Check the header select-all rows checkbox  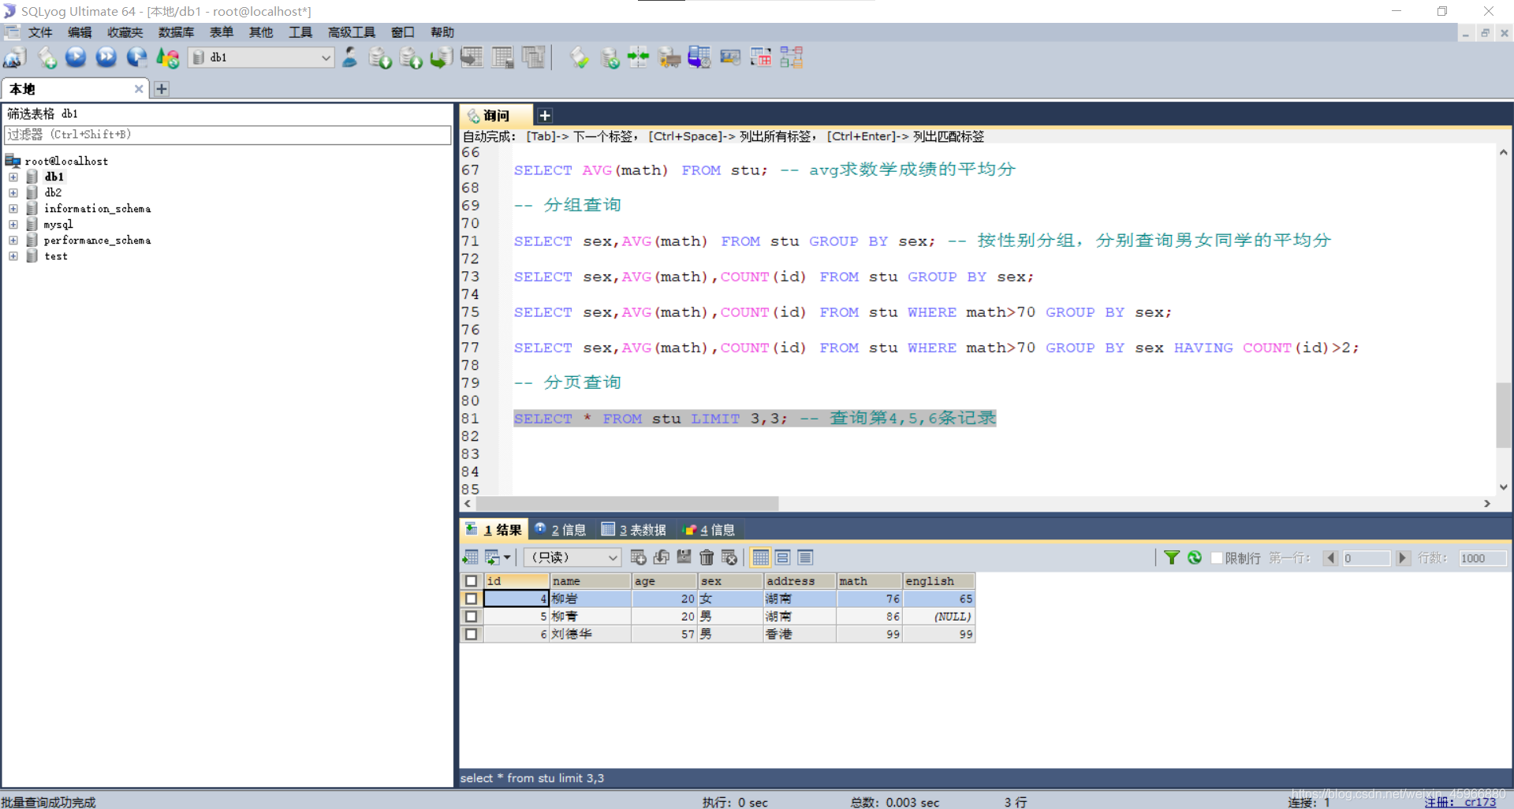tap(471, 581)
